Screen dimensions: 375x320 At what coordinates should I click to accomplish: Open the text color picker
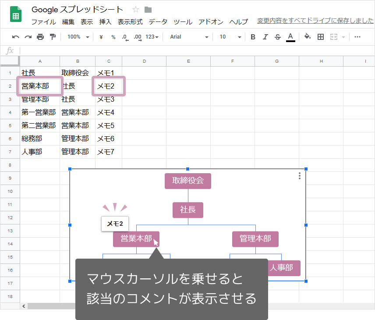(x=290, y=37)
